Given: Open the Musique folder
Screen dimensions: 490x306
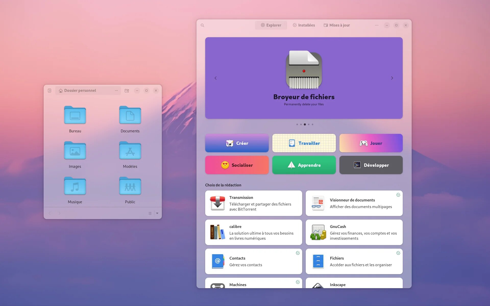Looking at the screenshot, I should [x=75, y=190].
